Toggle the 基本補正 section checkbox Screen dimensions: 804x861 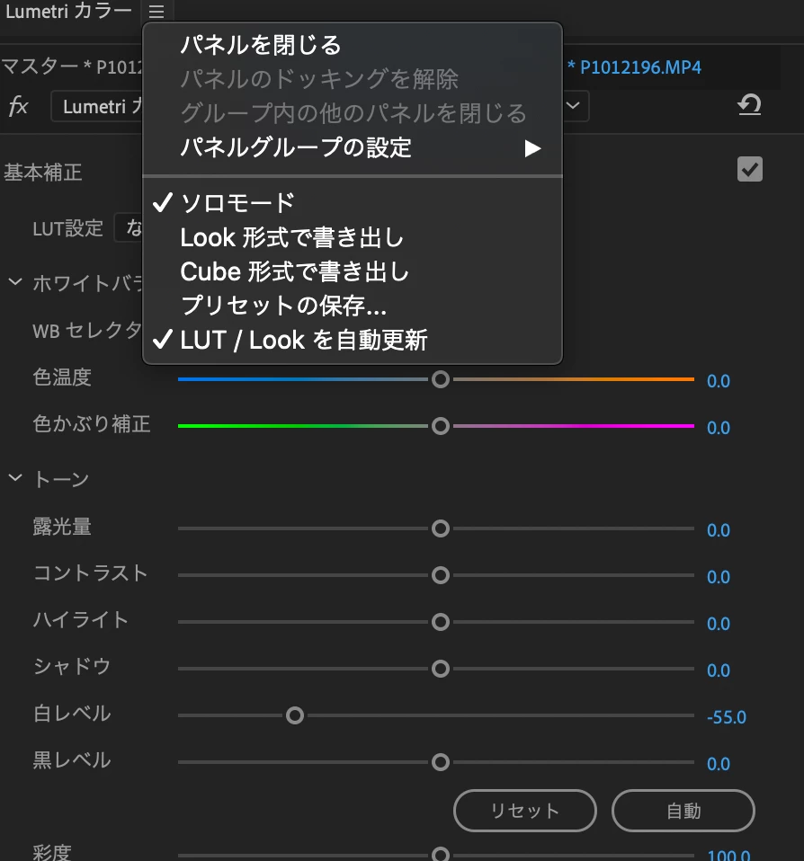[x=750, y=169]
